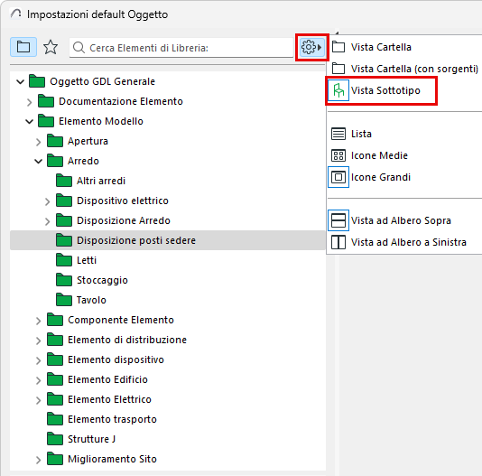Click green folder icon of Tavolo

64,300
